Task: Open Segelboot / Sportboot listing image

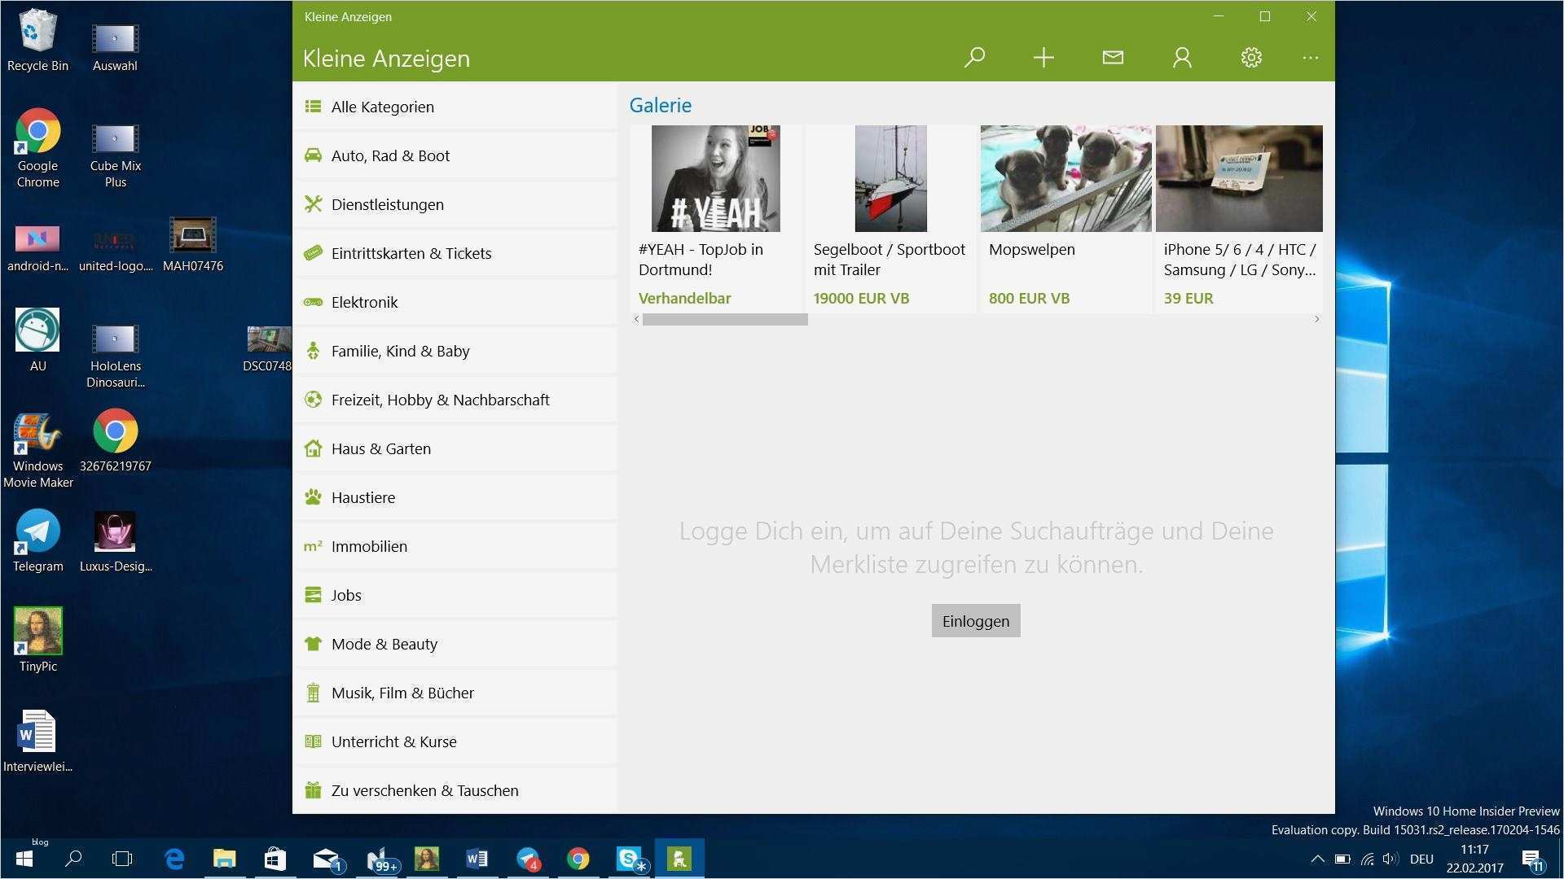Action: click(x=890, y=178)
